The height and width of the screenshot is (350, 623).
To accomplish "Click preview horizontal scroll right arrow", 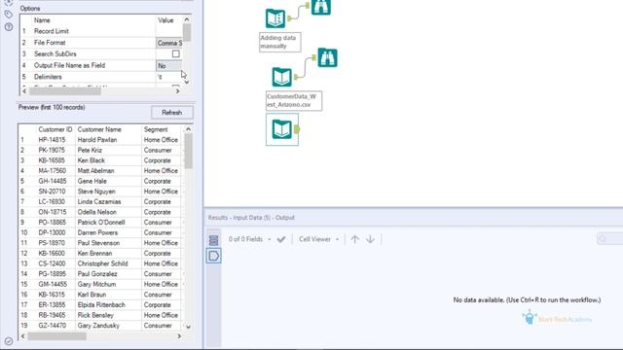I will tap(179, 336).
